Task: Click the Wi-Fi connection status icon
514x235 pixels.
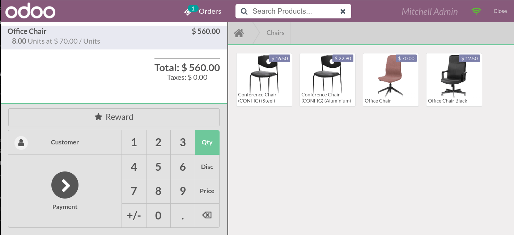Action: pos(476,11)
